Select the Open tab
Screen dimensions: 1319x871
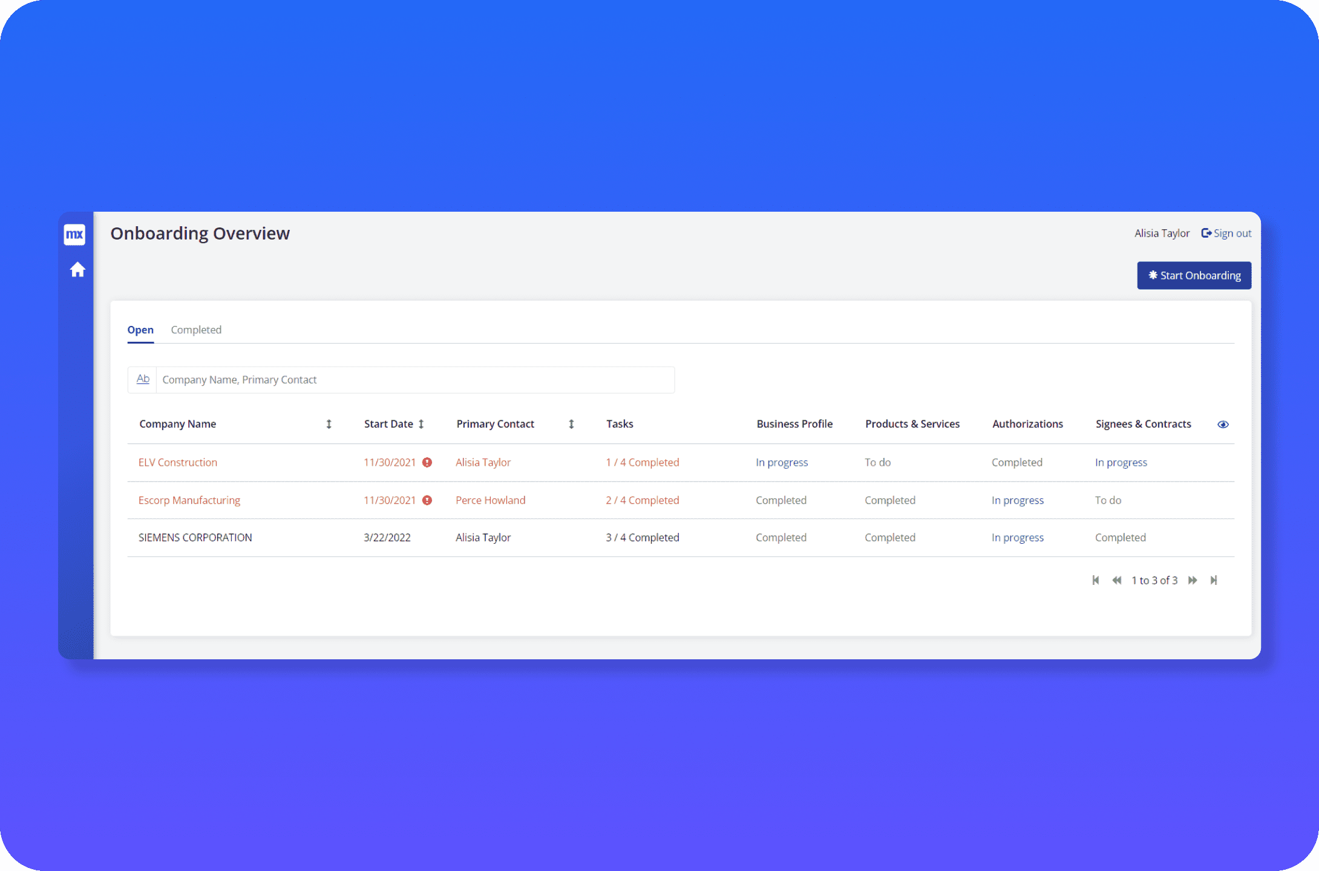(140, 330)
